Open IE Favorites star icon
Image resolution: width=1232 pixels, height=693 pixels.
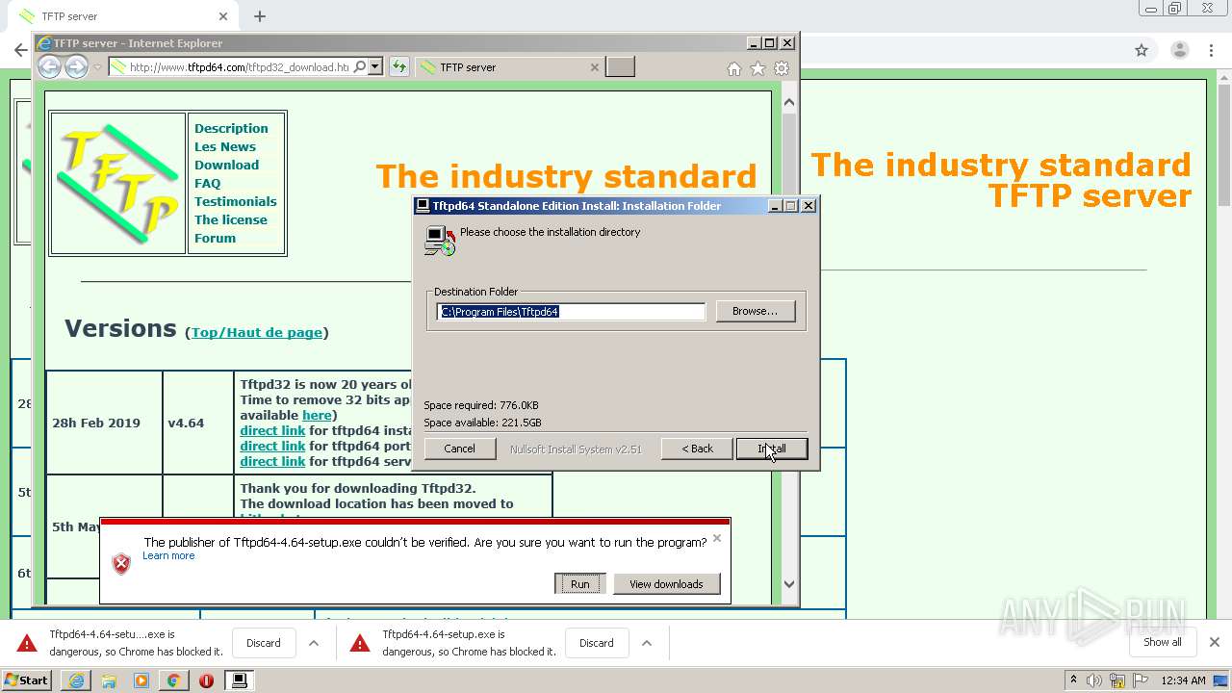[x=757, y=68]
